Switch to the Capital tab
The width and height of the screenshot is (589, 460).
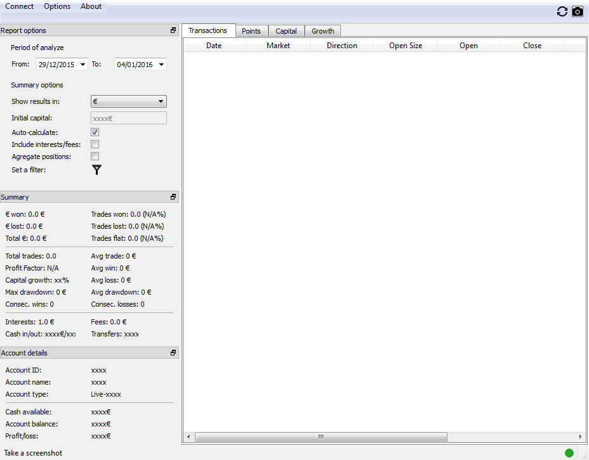(286, 31)
